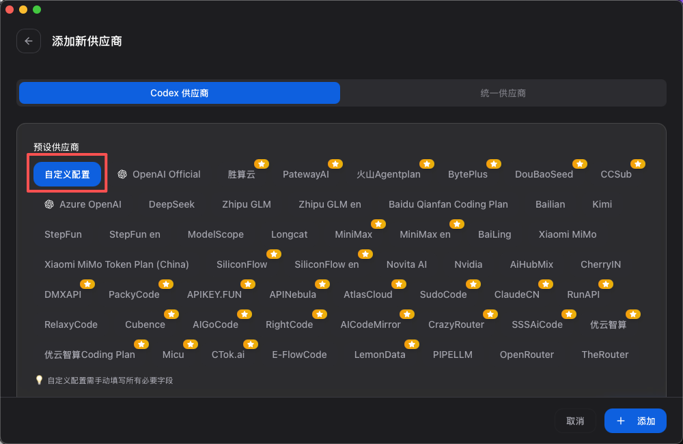Select the Longcat provider
Image resolution: width=683 pixels, height=444 pixels.
(289, 234)
